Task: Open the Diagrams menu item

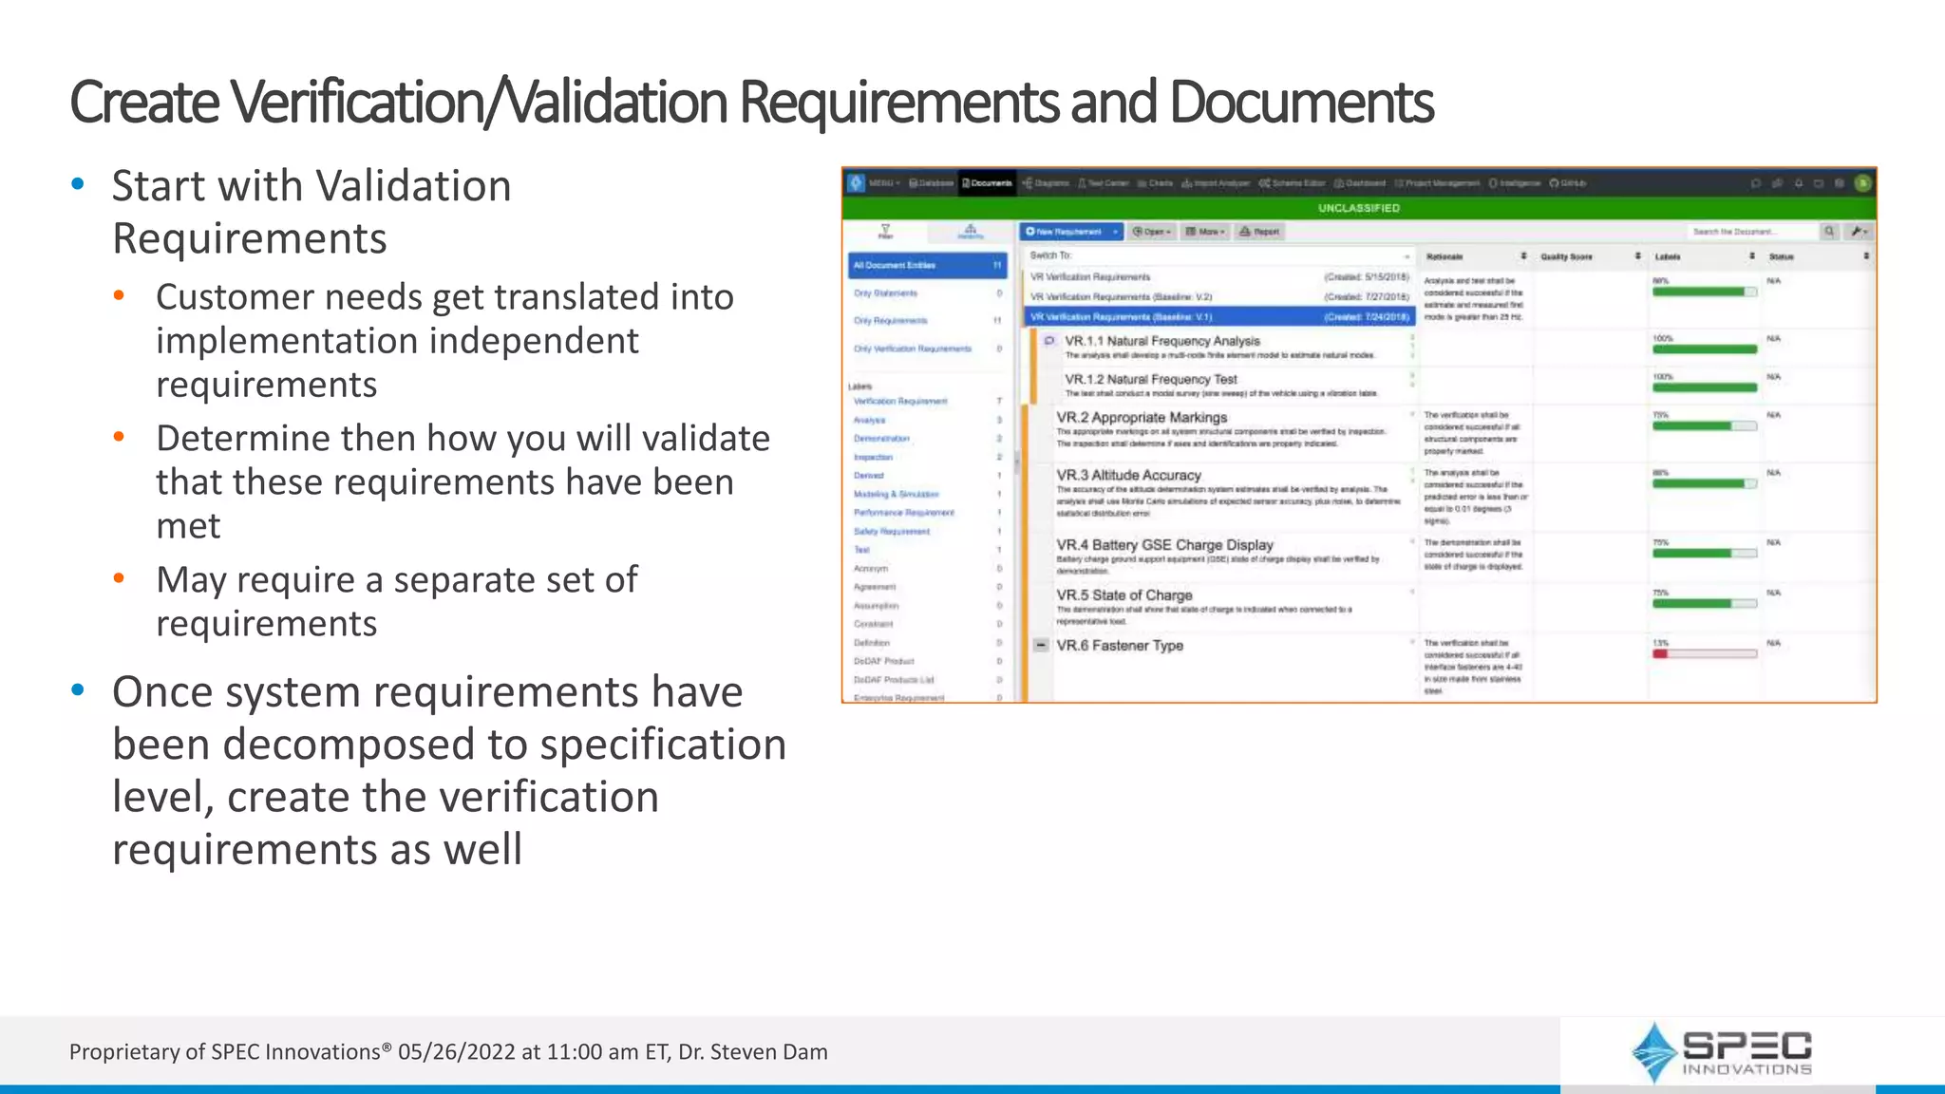Action: pos(1047,183)
